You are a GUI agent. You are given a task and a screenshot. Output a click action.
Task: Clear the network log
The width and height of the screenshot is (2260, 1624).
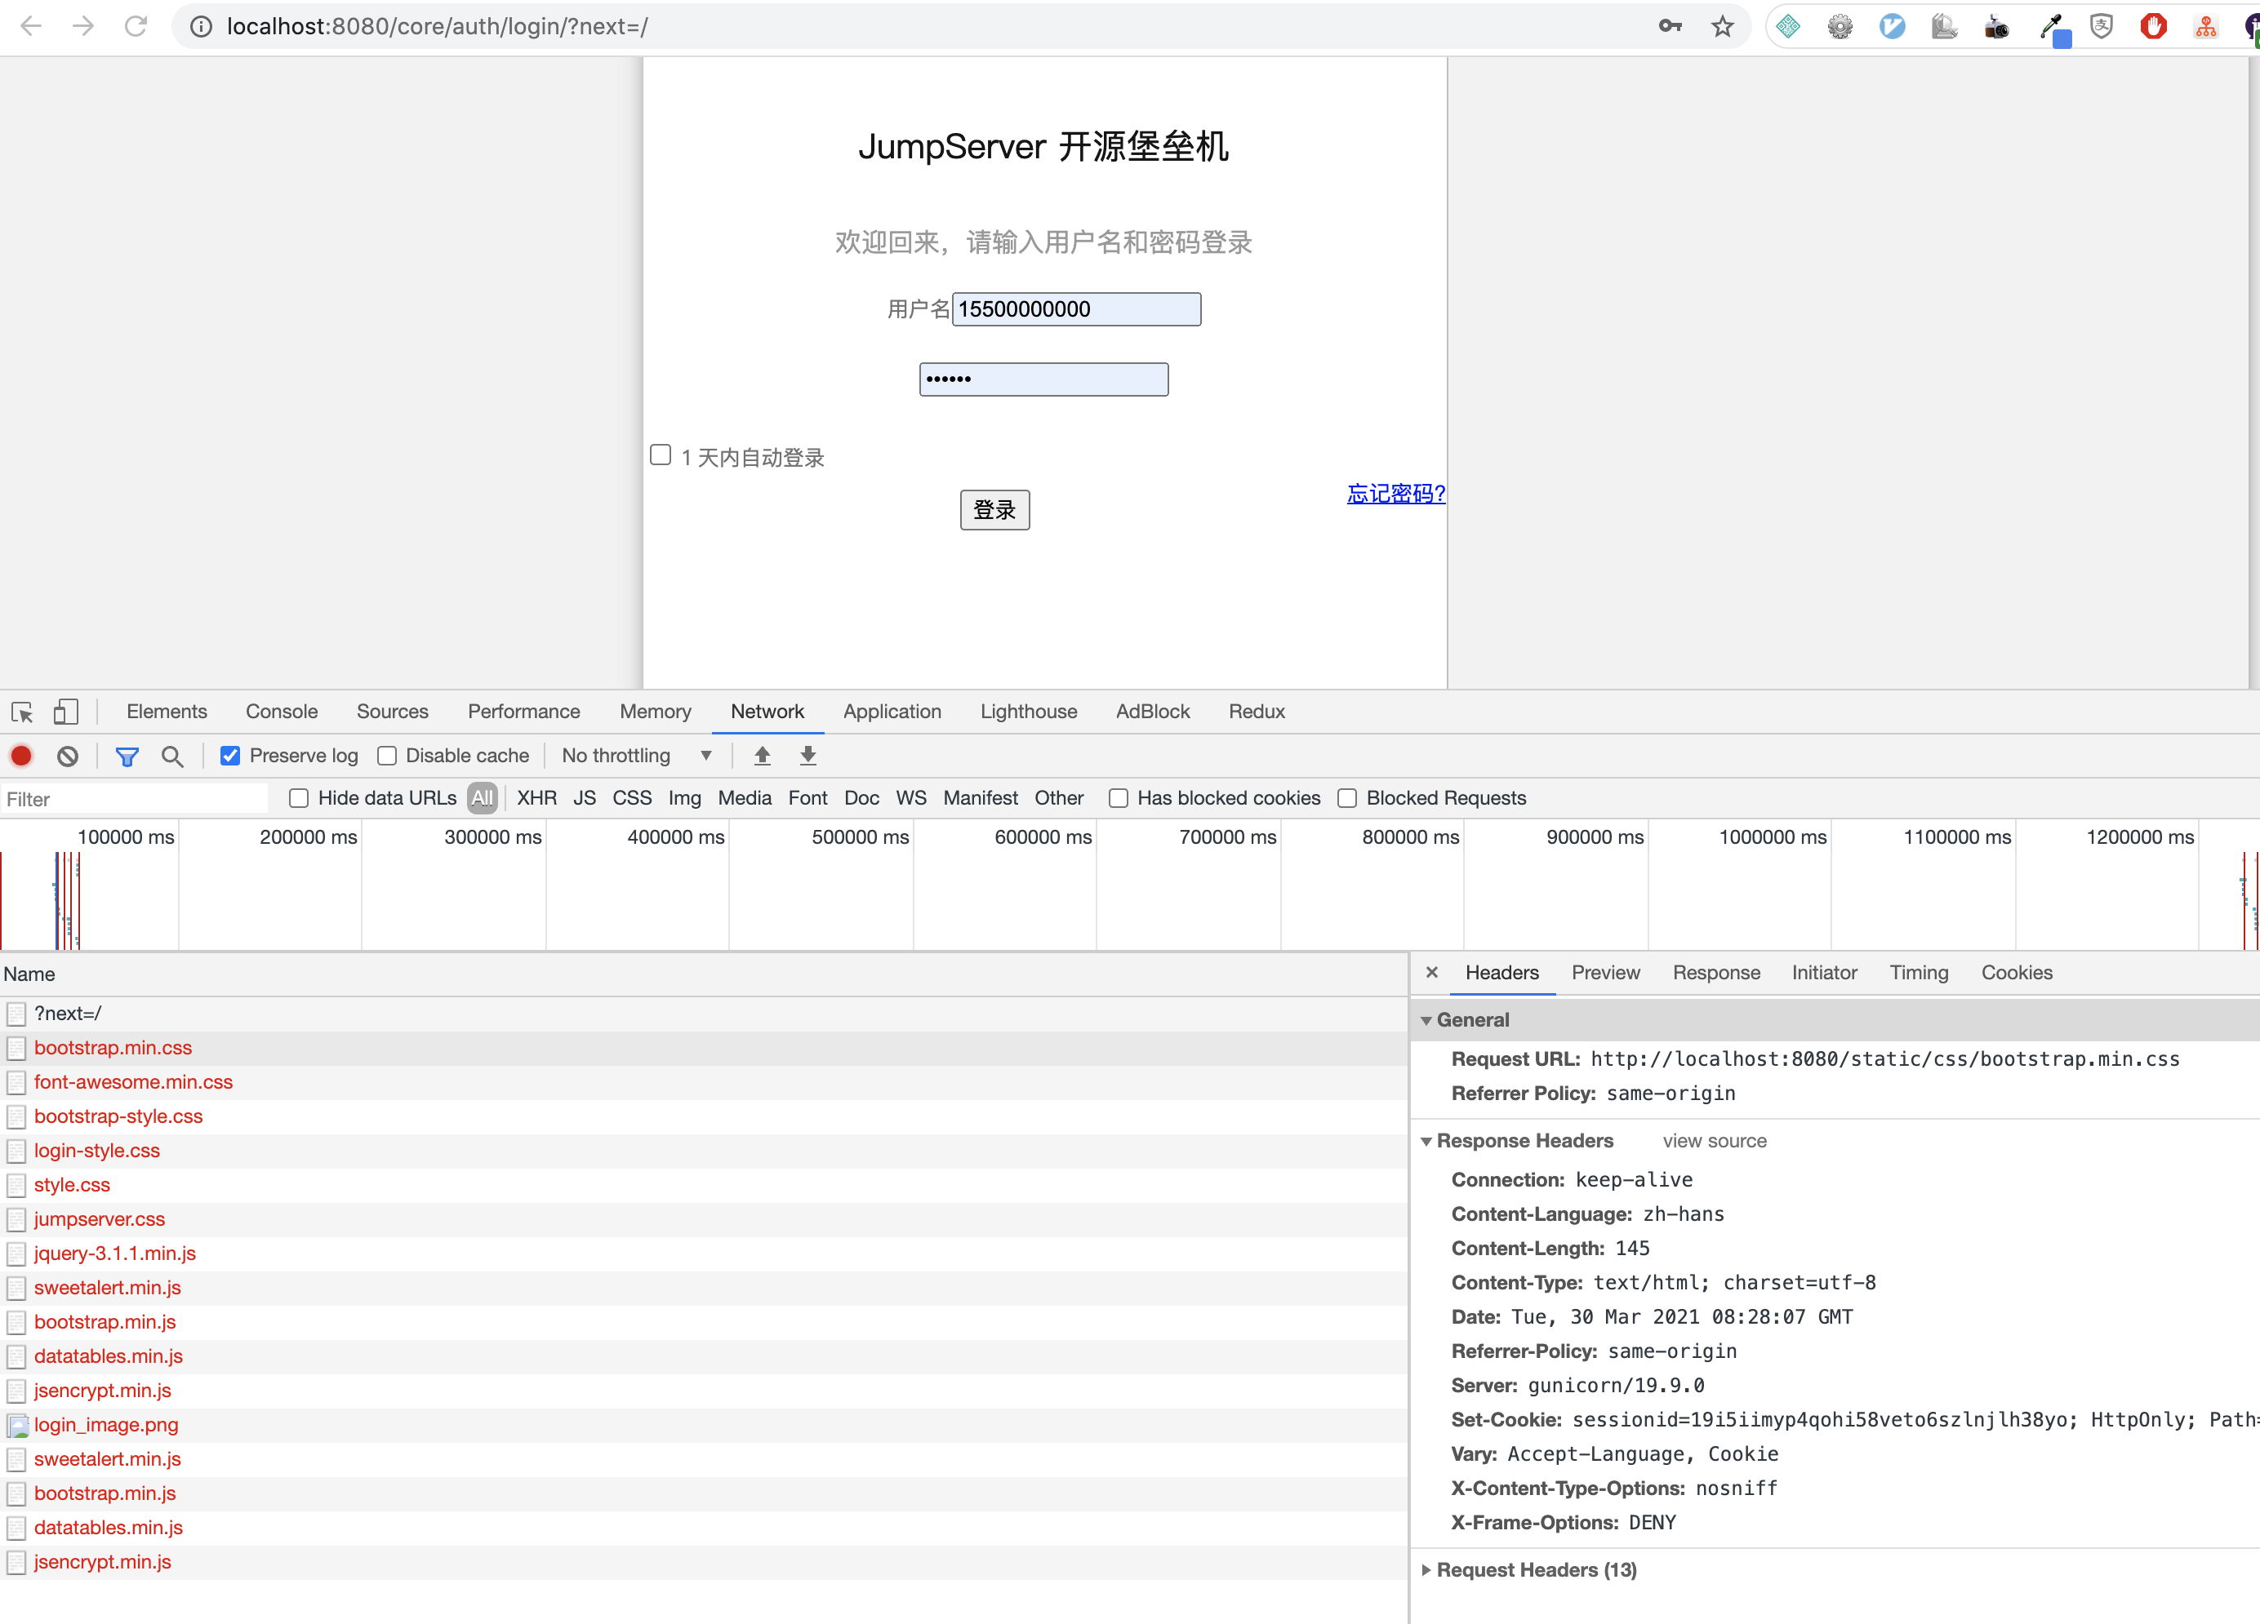pyautogui.click(x=67, y=756)
